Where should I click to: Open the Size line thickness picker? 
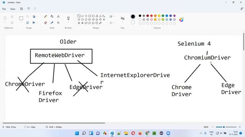[x=122, y=19]
